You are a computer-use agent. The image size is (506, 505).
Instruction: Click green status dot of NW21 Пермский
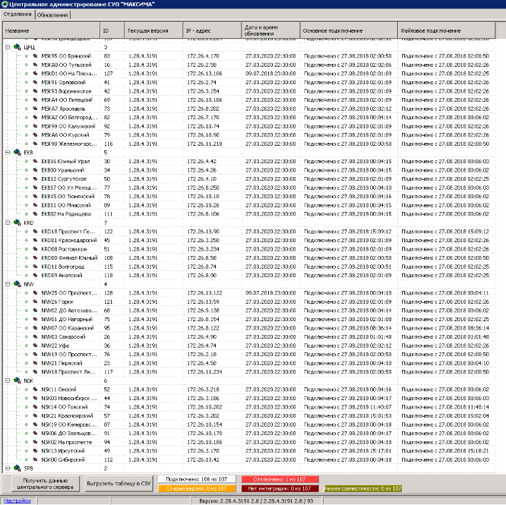coord(27,363)
